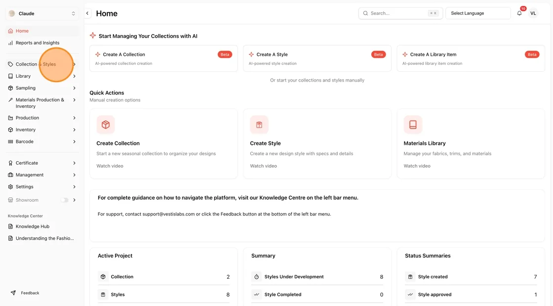Click the sparkle icon beside Create A Library Item
Image resolution: width=553 pixels, height=306 pixels.
tap(405, 54)
